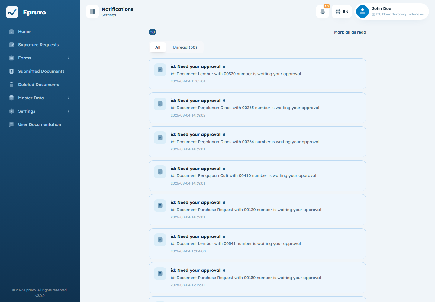Click the User Documentation book icon

[x=11, y=124]
